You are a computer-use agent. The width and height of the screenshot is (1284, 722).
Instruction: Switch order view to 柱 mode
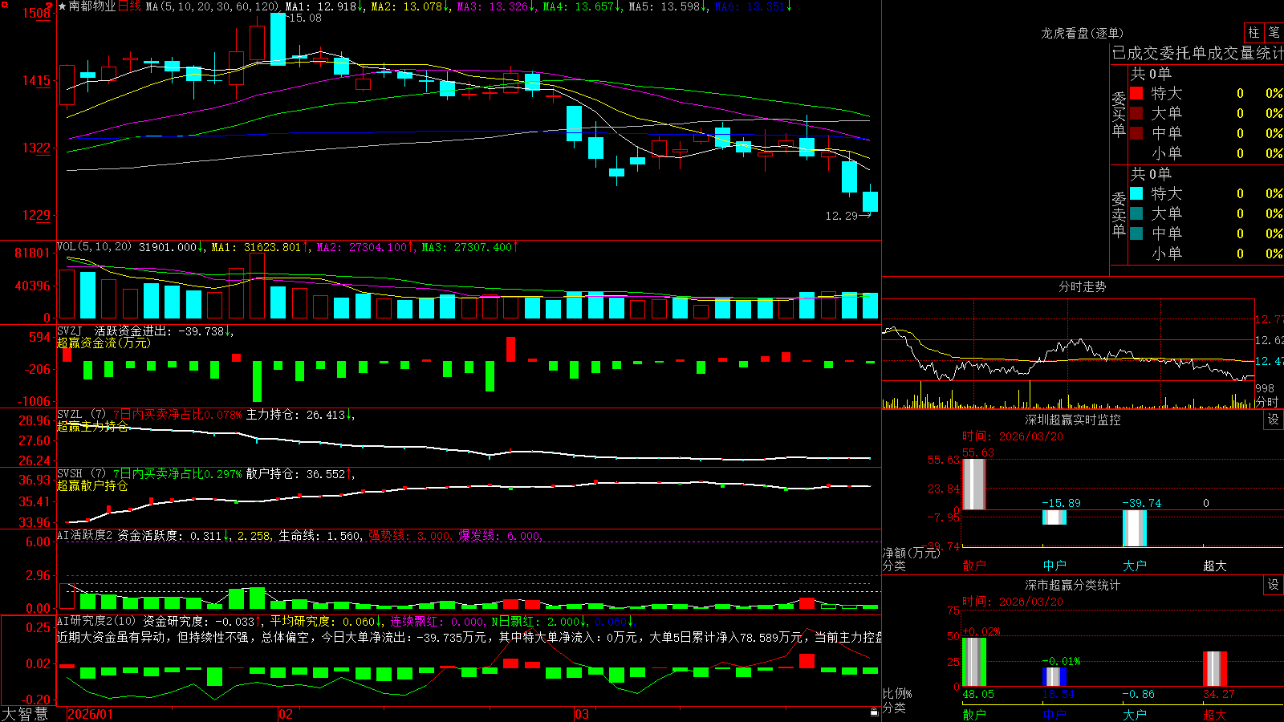pos(1253,32)
